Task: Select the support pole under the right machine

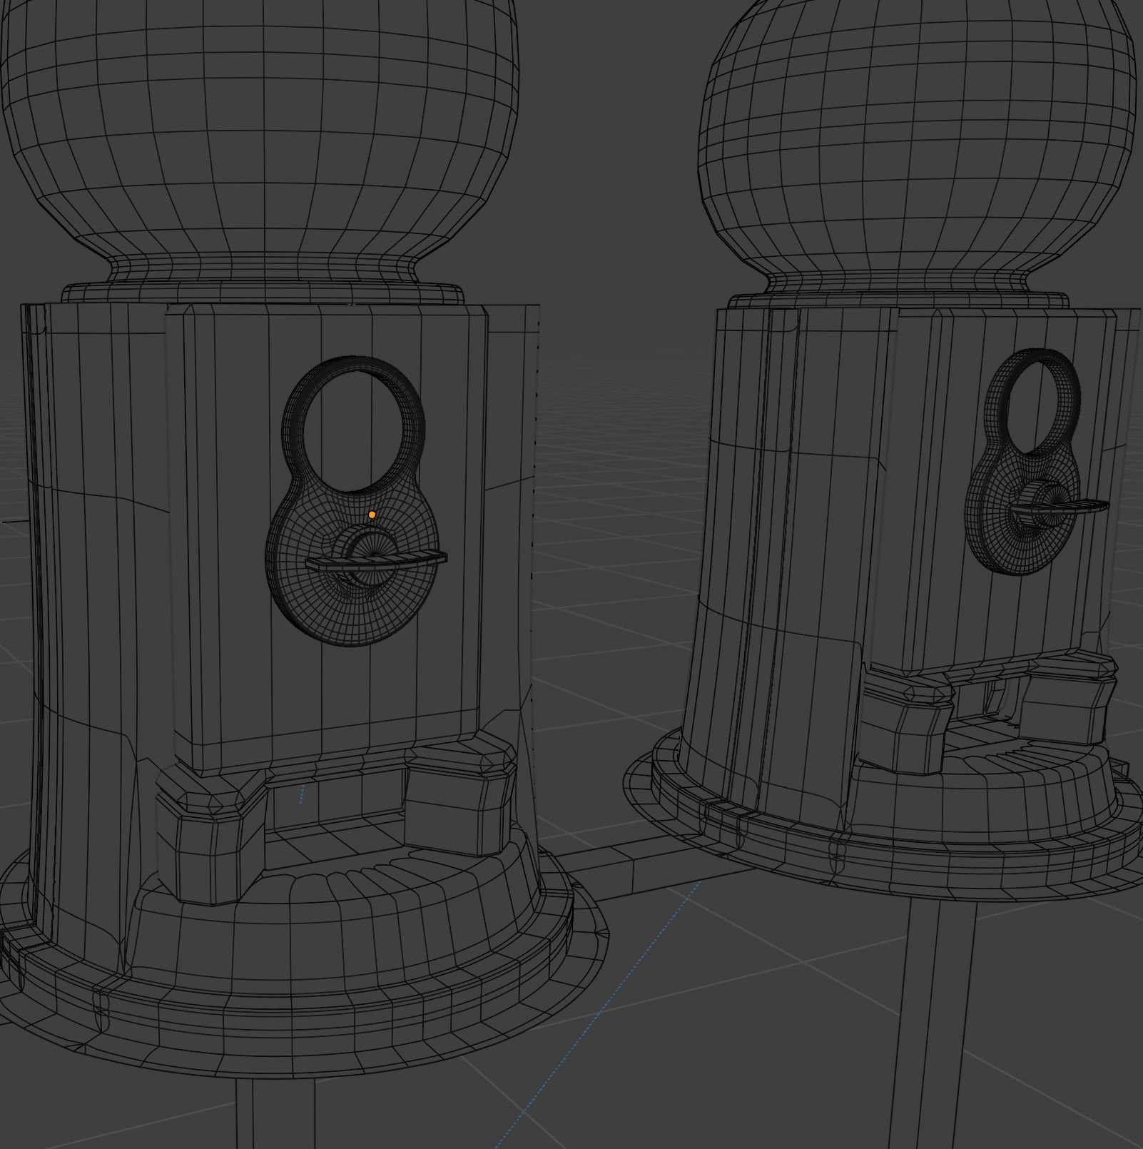Action: coord(935,1024)
